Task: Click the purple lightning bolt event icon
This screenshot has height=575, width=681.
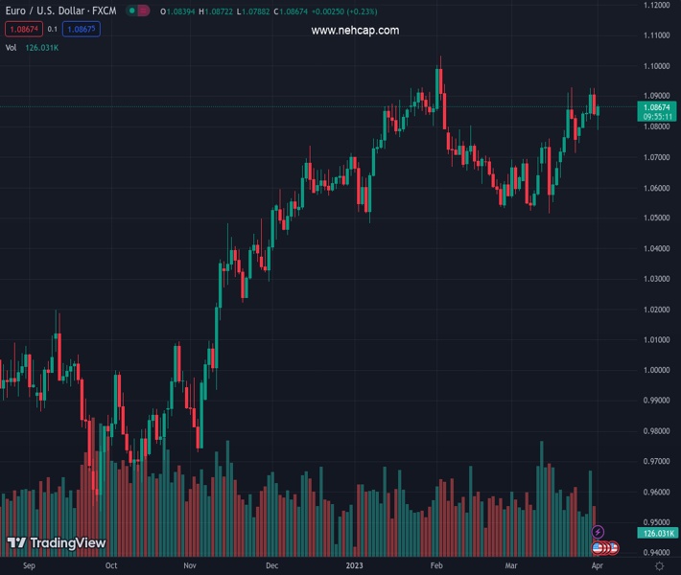Action: click(x=598, y=532)
